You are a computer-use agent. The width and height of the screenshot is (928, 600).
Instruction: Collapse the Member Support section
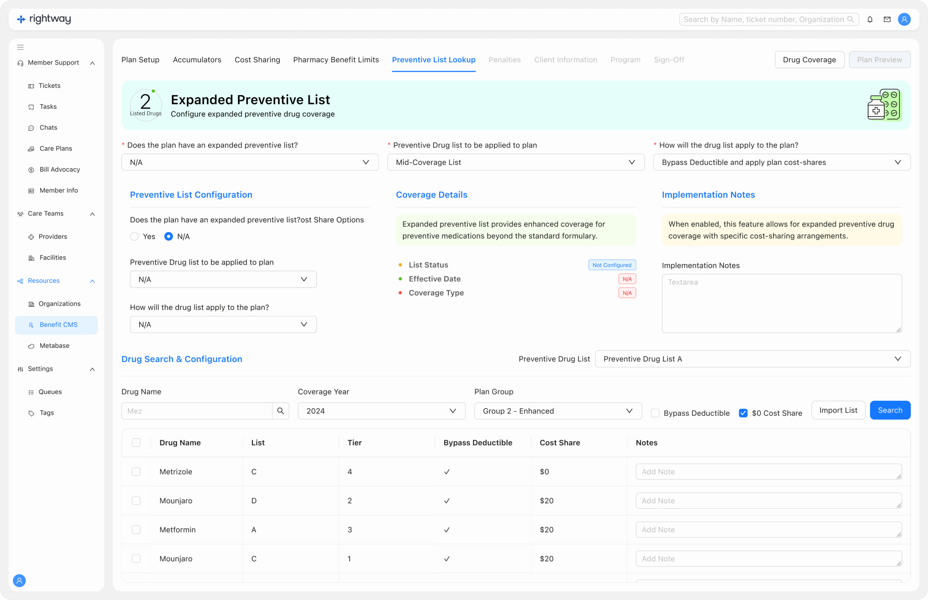coord(92,63)
